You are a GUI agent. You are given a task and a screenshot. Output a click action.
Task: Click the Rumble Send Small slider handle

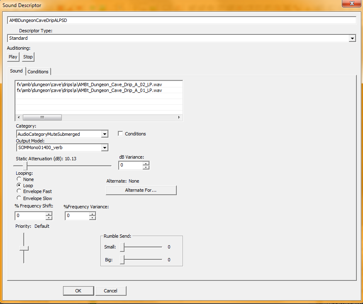click(x=122, y=247)
